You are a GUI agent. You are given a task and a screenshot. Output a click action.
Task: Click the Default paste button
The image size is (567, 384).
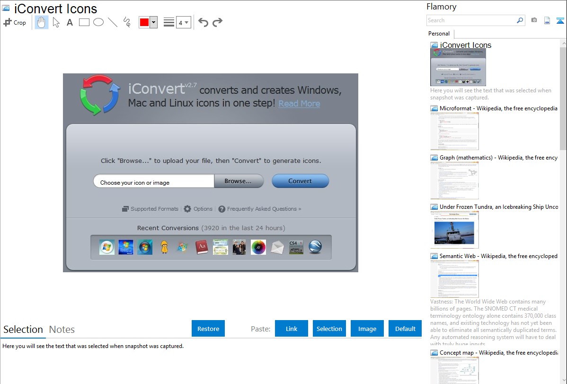[405, 329]
